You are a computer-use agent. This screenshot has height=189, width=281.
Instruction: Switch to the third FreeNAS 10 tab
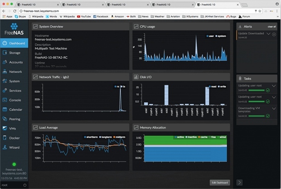[x=128, y=5]
